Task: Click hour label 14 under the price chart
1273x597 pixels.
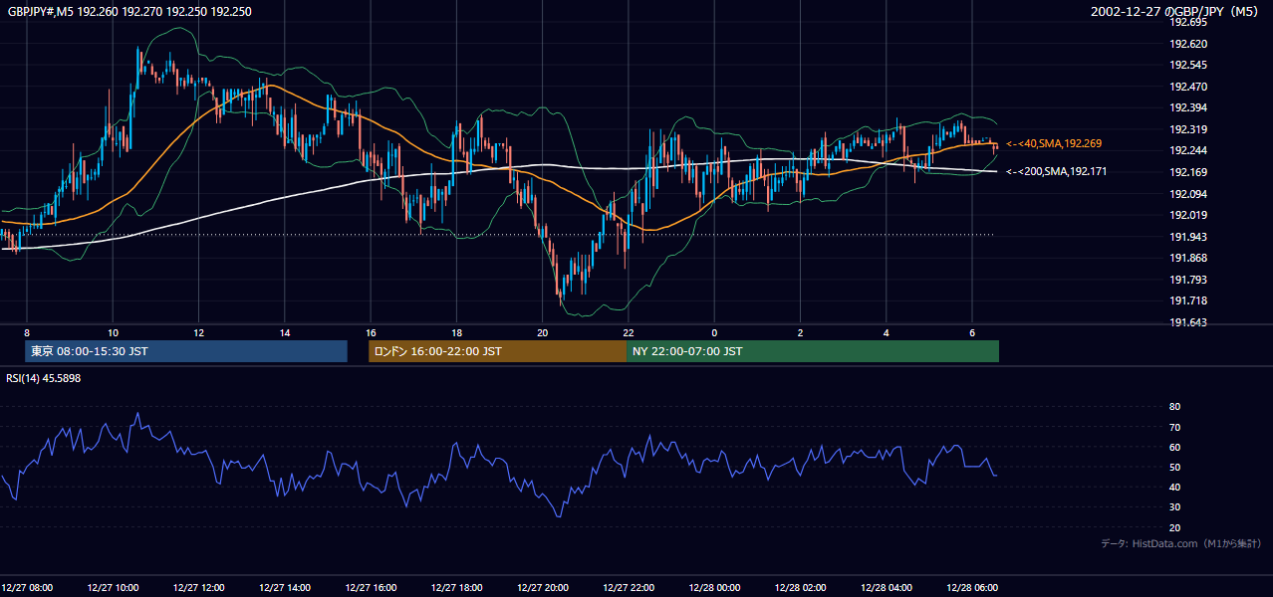Action: click(x=285, y=332)
